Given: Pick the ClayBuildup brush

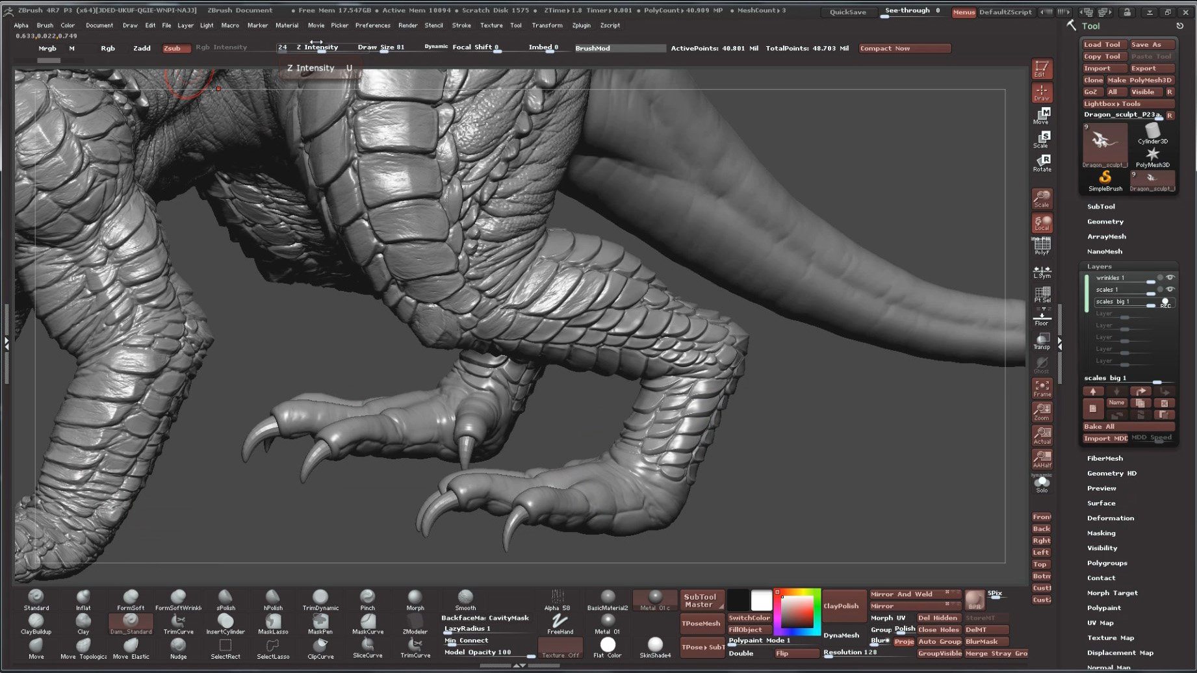Looking at the screenshot, I should coord(36,624).
